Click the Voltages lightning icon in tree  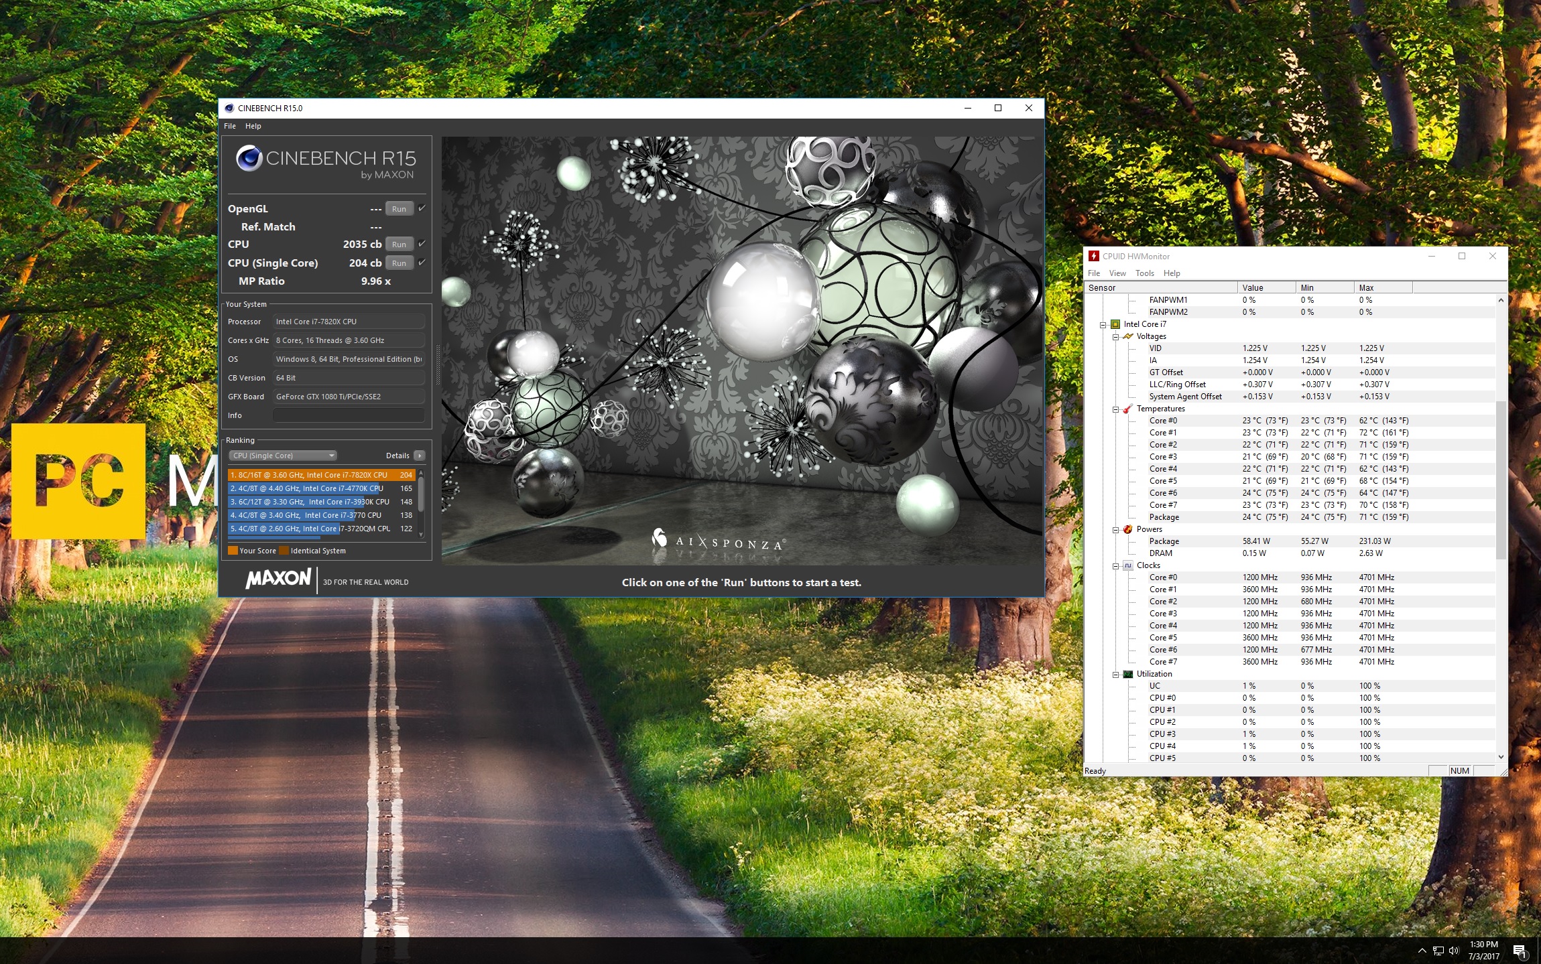1128,336
